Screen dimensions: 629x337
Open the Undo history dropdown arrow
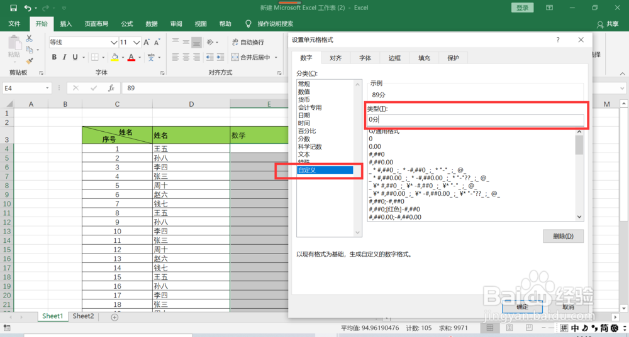(36, 8)
